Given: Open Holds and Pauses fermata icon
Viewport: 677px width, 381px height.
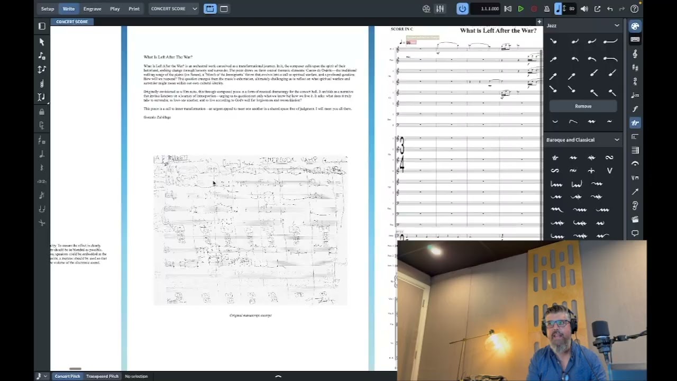Looking at the screenshot, I should pos(635,164).
